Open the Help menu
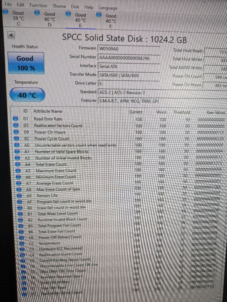 point(89,8)
